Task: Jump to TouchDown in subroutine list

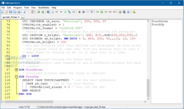Action: tap(160, 21)
